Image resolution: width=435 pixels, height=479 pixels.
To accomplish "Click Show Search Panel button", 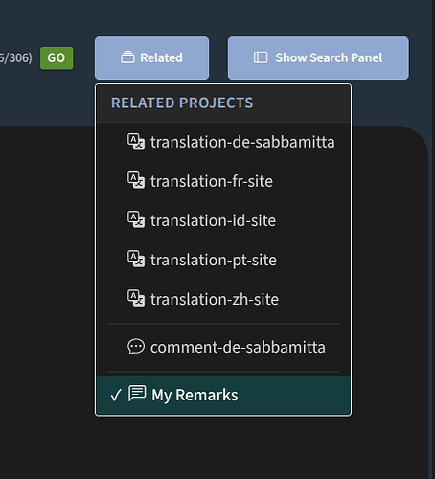I will pos(318,57).
